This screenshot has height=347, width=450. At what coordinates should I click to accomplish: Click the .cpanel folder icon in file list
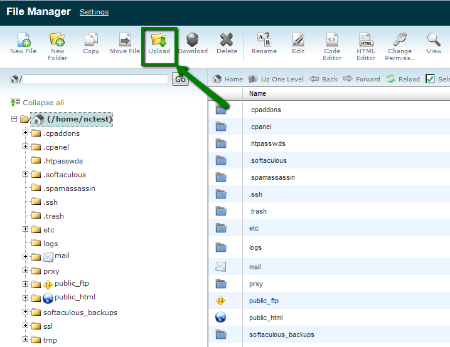coord(221,127)
